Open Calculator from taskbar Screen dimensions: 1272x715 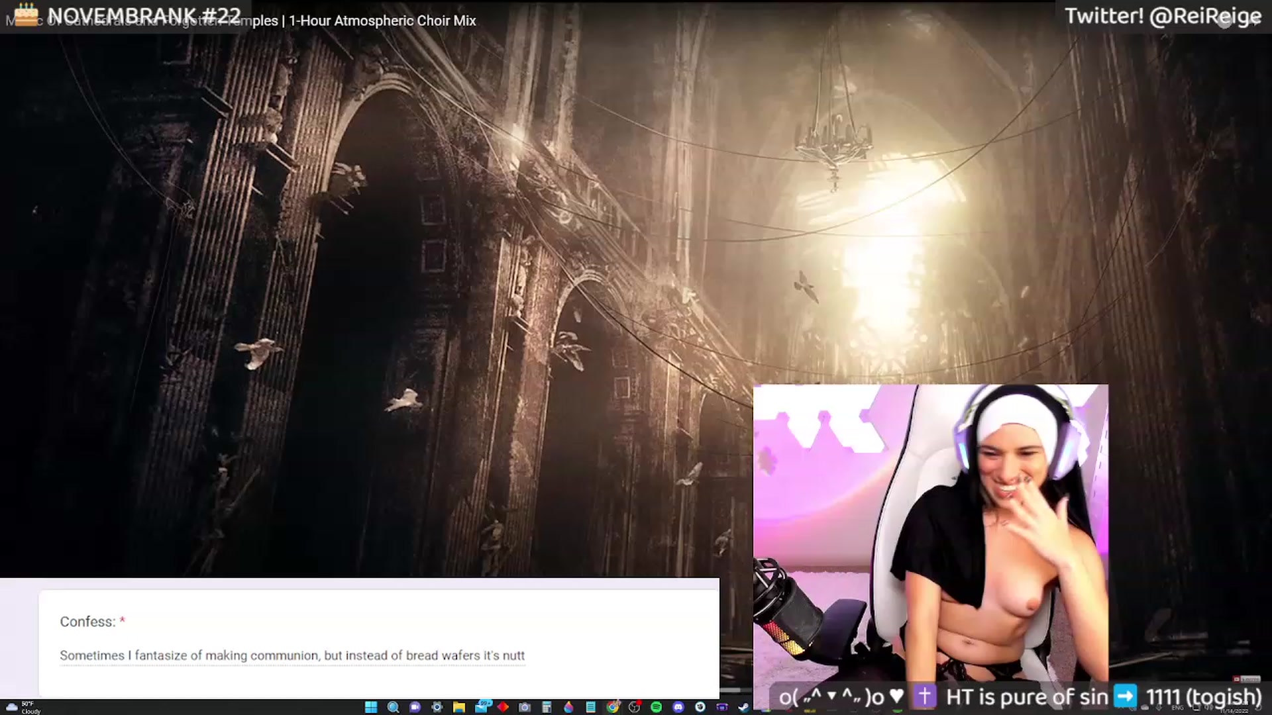coord(547,707)
